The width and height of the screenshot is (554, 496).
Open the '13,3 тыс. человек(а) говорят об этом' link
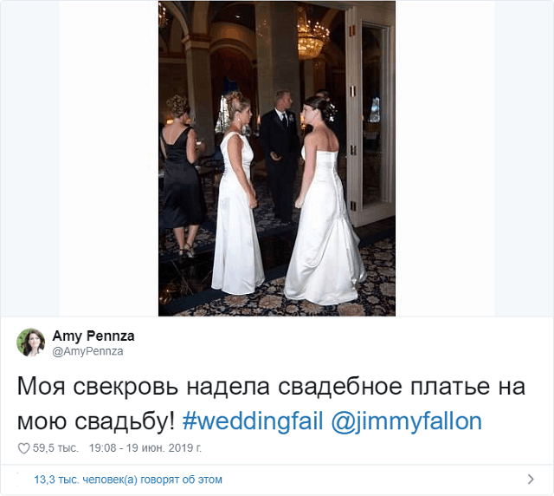(x=128, y=480)
